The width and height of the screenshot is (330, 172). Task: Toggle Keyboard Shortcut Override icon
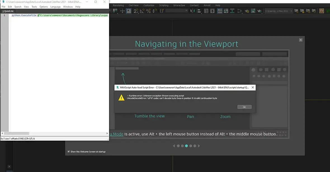pyautogui.click(x=129, y=11)
